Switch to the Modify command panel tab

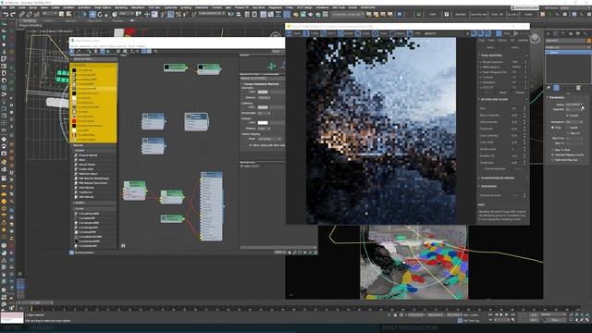[556, 33]
